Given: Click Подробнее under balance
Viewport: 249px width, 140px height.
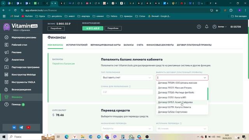Looking at the screenshot, I should click(56, 28).
